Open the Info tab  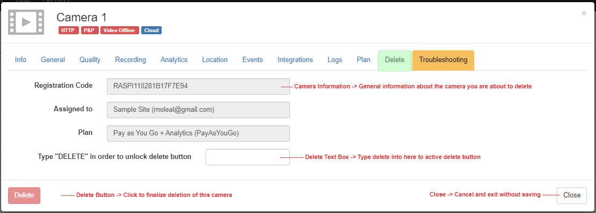coord(20,60)
